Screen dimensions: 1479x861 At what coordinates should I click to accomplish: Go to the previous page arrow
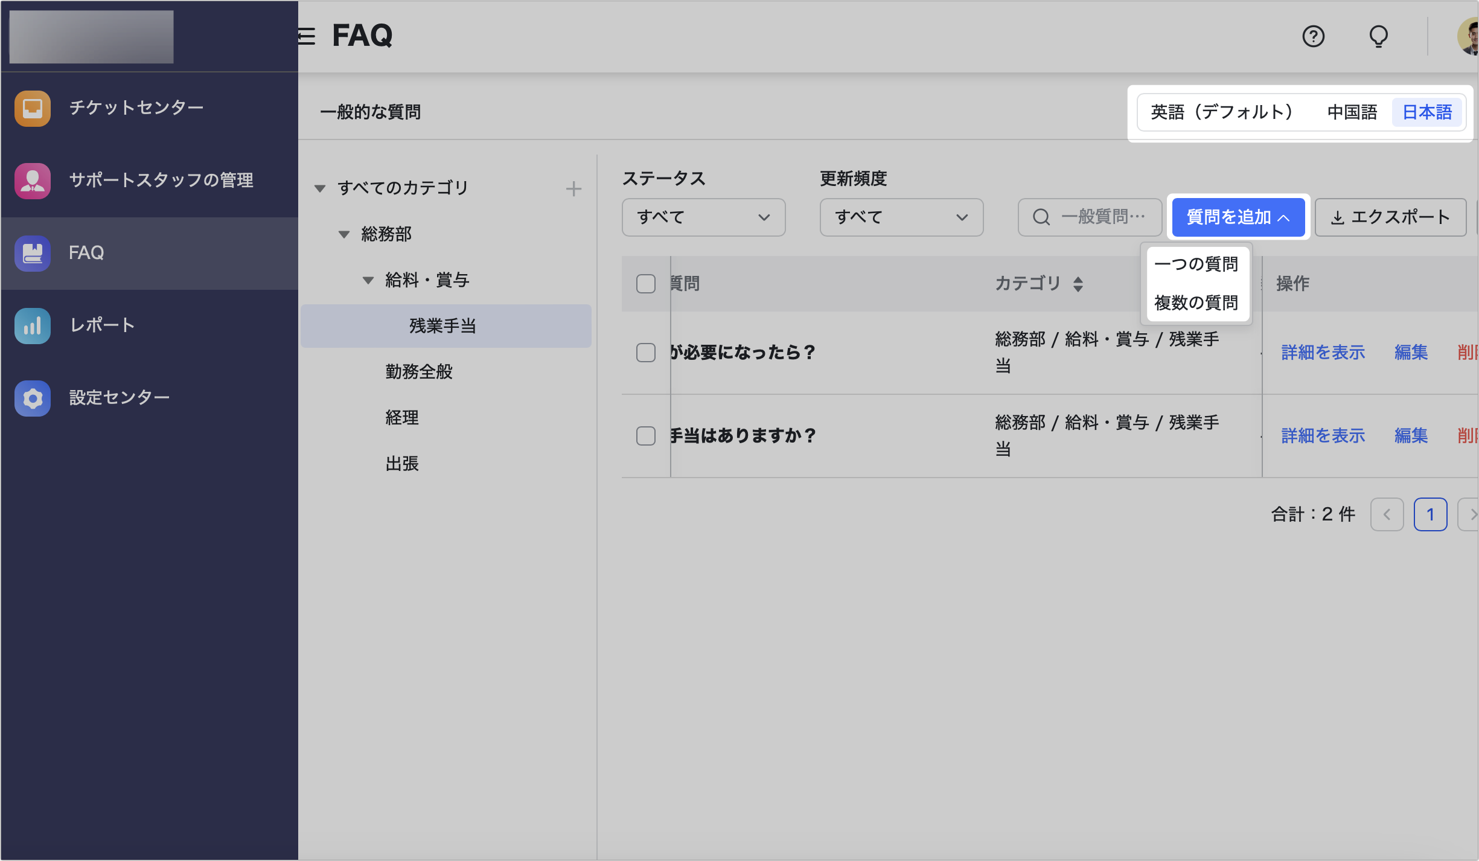tap(1387, 514)
